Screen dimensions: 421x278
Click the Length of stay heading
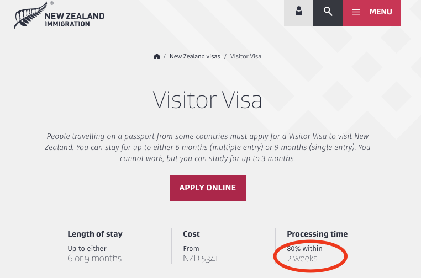pos(95,234)
